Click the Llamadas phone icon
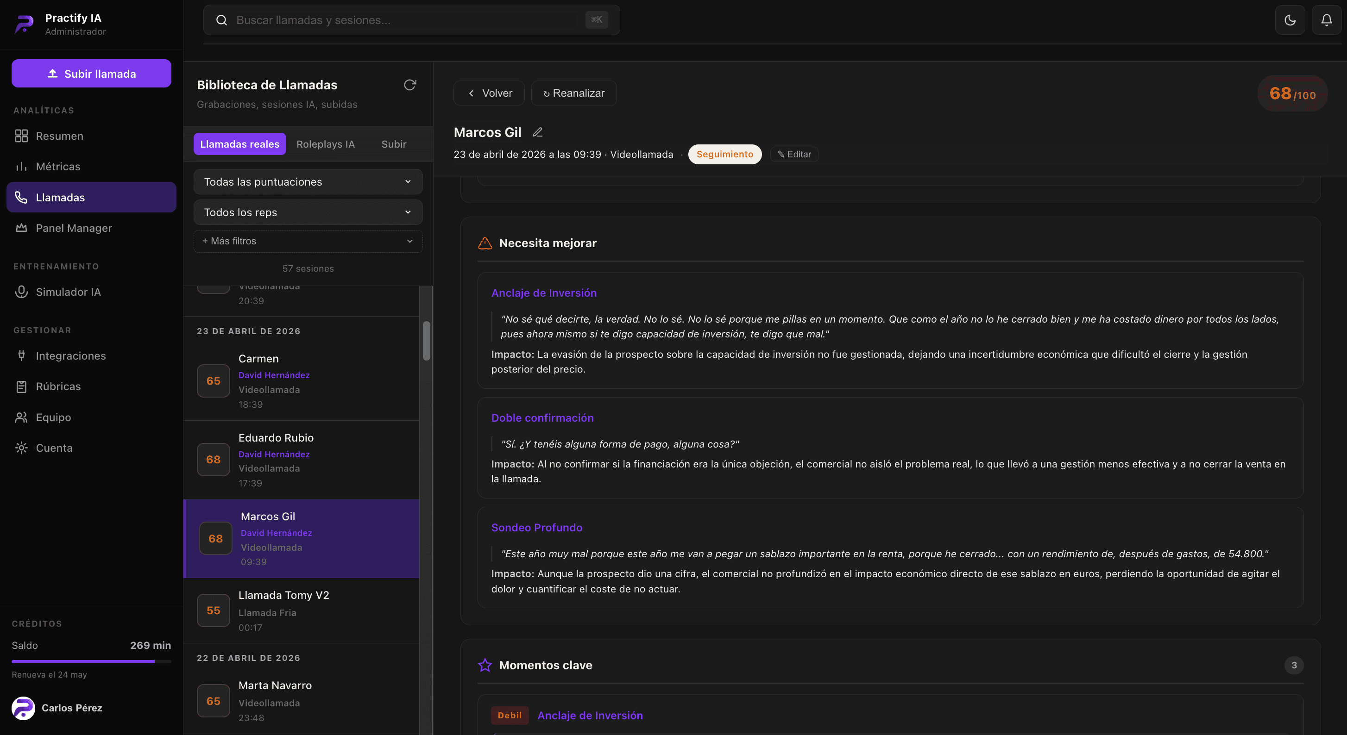Viewport: 1347px width, 735px height. 21,198
